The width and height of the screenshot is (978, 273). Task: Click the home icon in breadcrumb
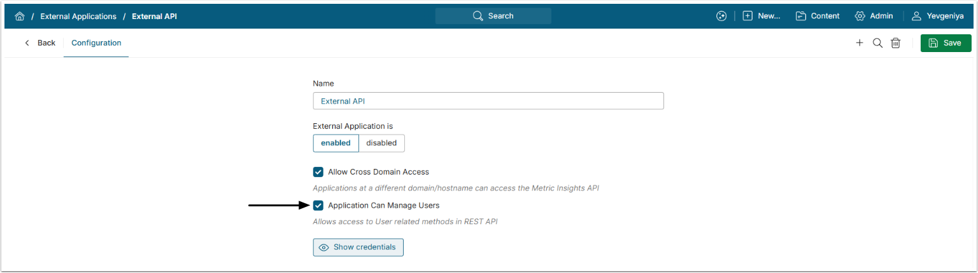point(20,16)
